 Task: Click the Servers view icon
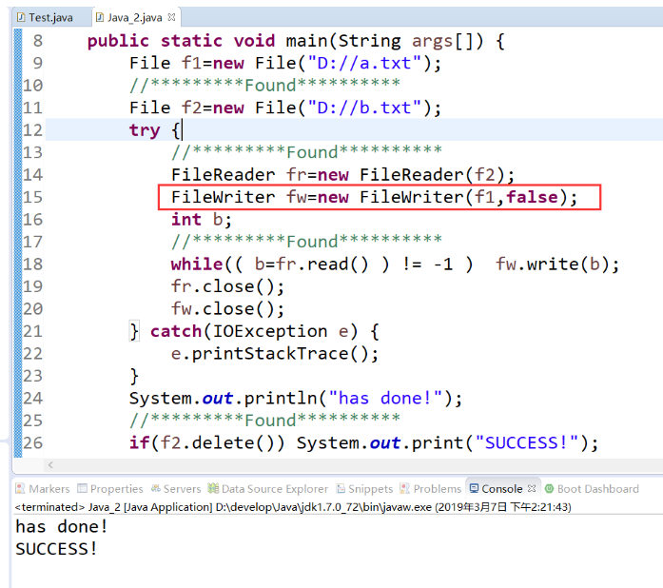(156, 488)
